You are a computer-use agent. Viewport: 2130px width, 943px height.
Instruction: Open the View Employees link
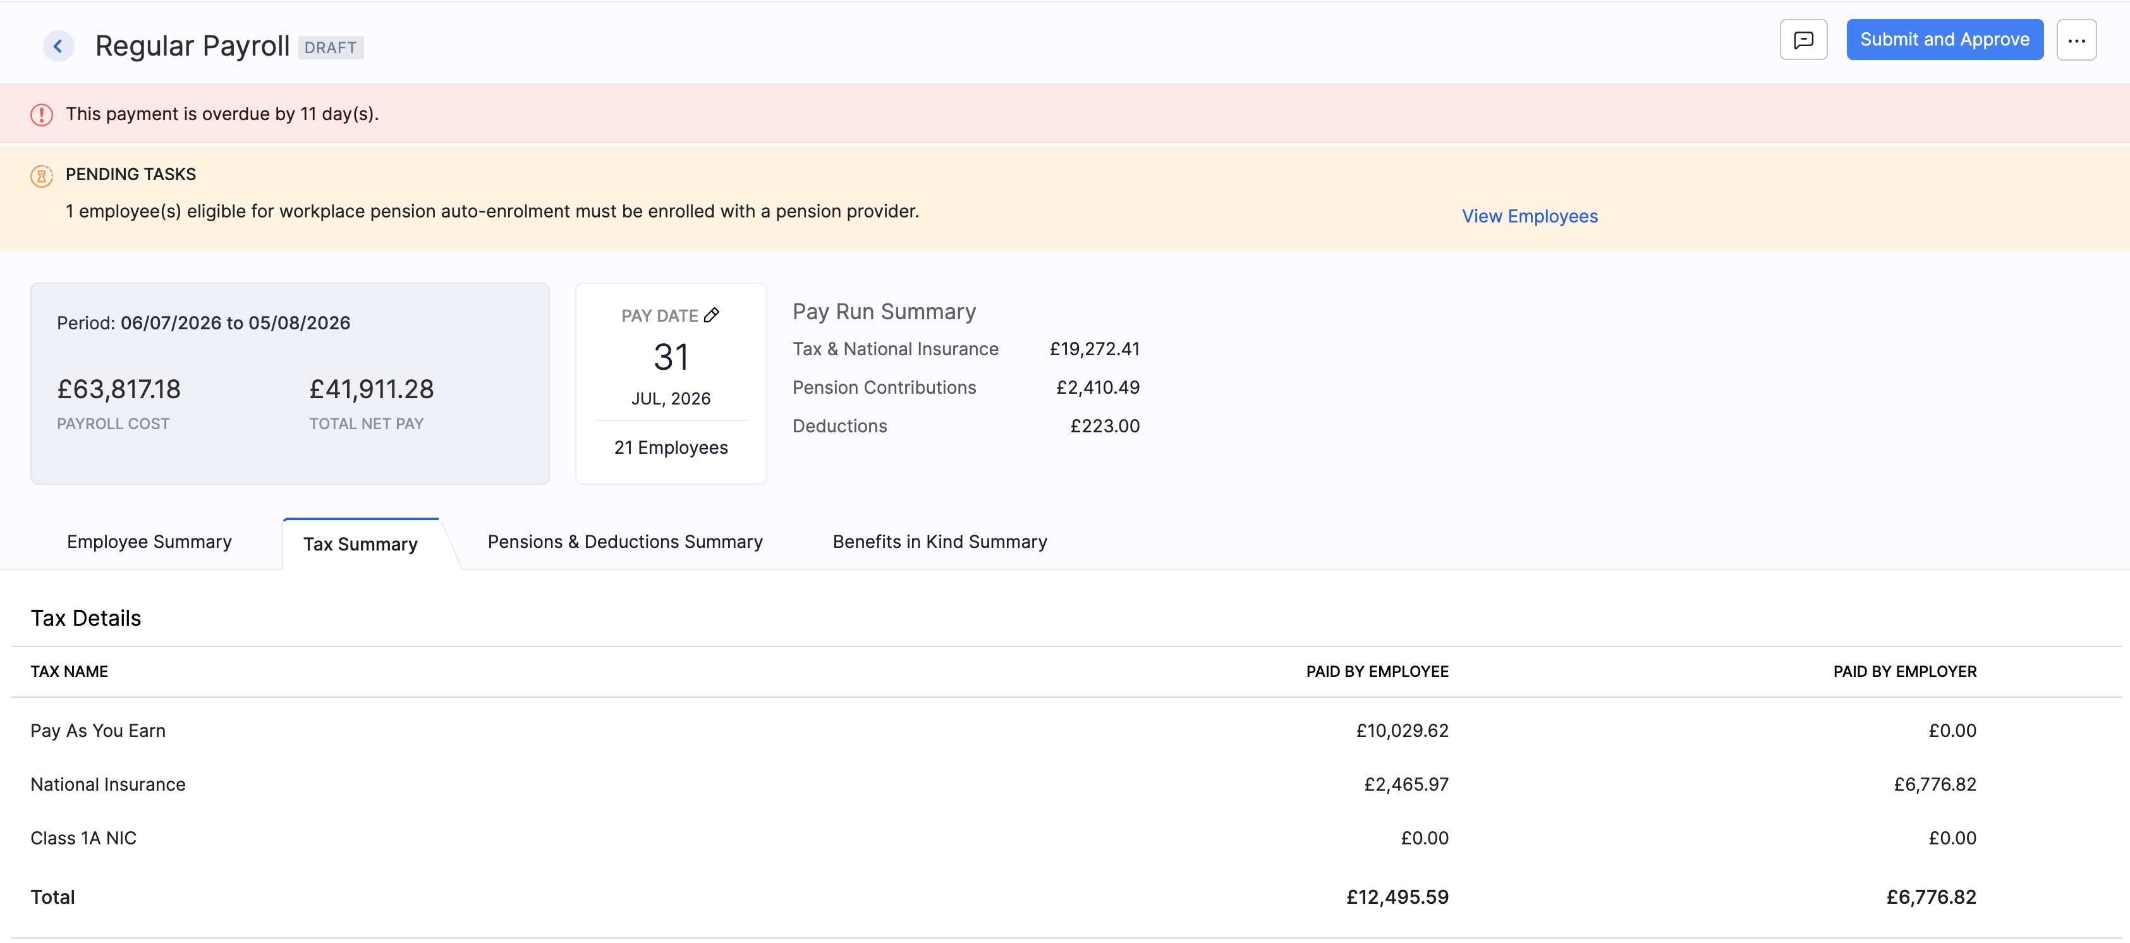[1530, 216]
